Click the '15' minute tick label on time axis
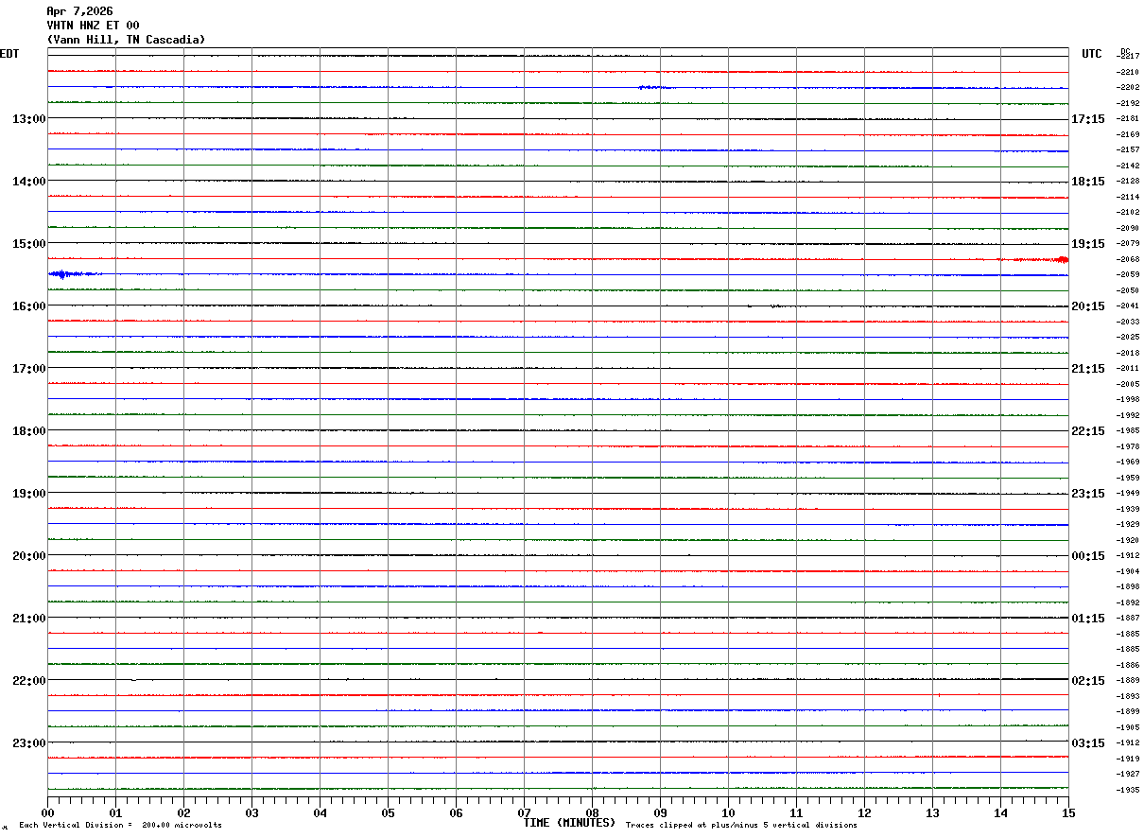This screenshot has height=838, width=1144. 1068,812
